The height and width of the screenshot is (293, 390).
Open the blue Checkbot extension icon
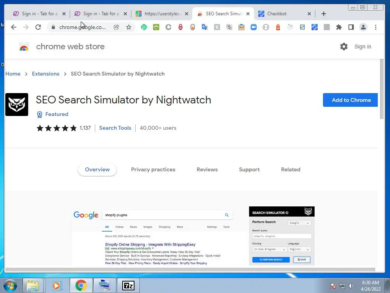click(x=314, y=27)
